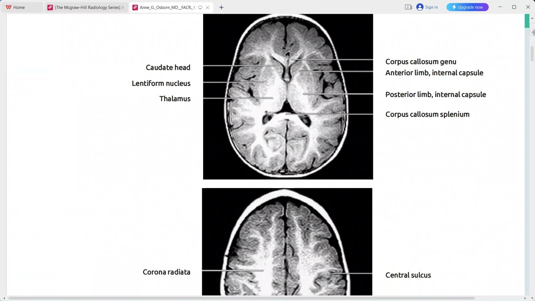Screen dimensions: 535x301
Task: Click the "Corona radiata" label
Action: (166, 272)
